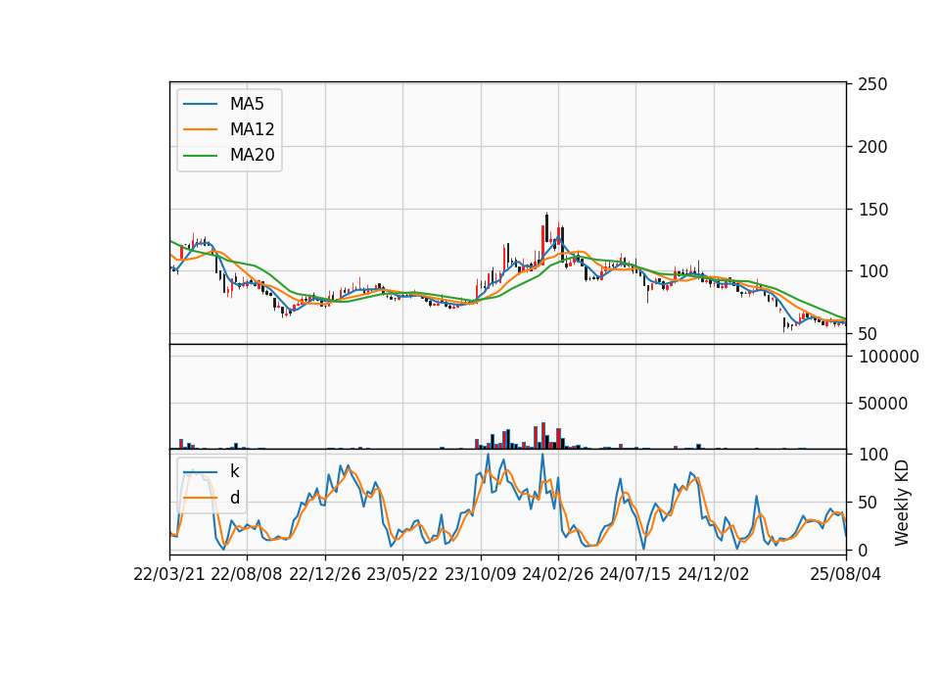Click the price axis value 150
Viewport: 940px width, 676px height.
pyautogui.click(x=872, y=210)
